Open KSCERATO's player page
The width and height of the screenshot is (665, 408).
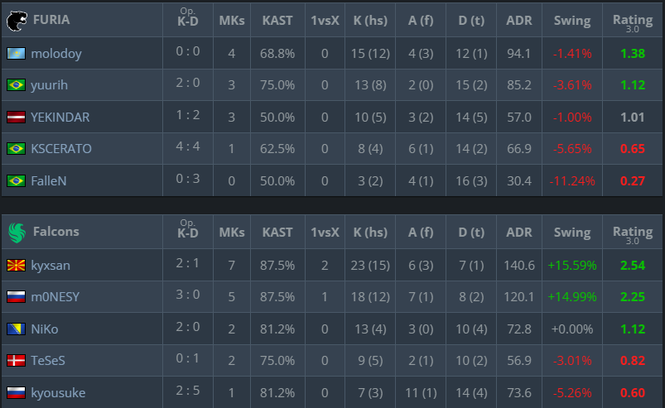click(61, 149)
